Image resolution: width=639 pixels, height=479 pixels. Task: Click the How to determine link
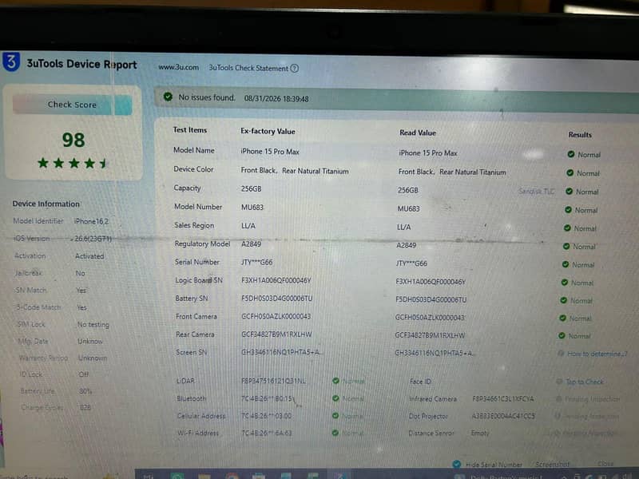tap(597, 354)
